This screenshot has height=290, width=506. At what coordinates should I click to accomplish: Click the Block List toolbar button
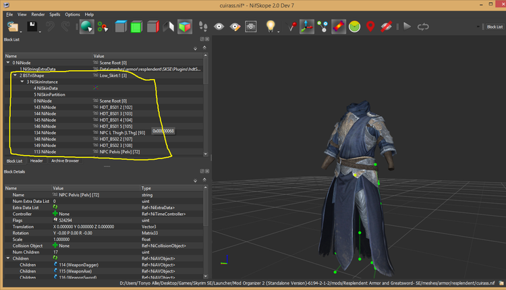click(495, 27)
